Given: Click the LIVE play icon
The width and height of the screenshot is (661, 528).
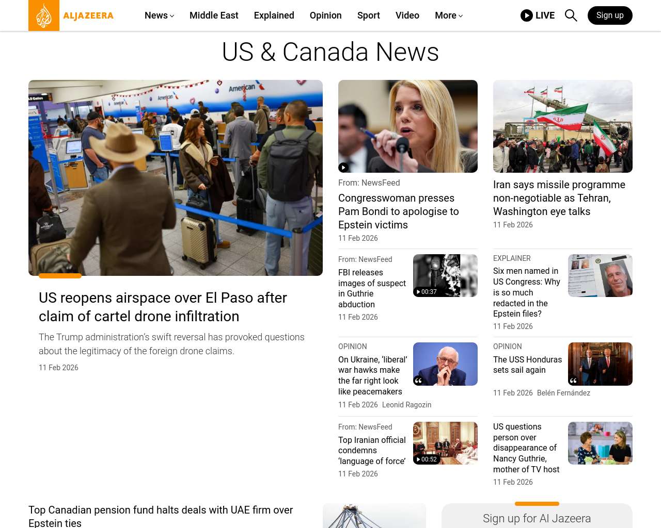Looking at the screenshot, I should (x=526, y=15).
